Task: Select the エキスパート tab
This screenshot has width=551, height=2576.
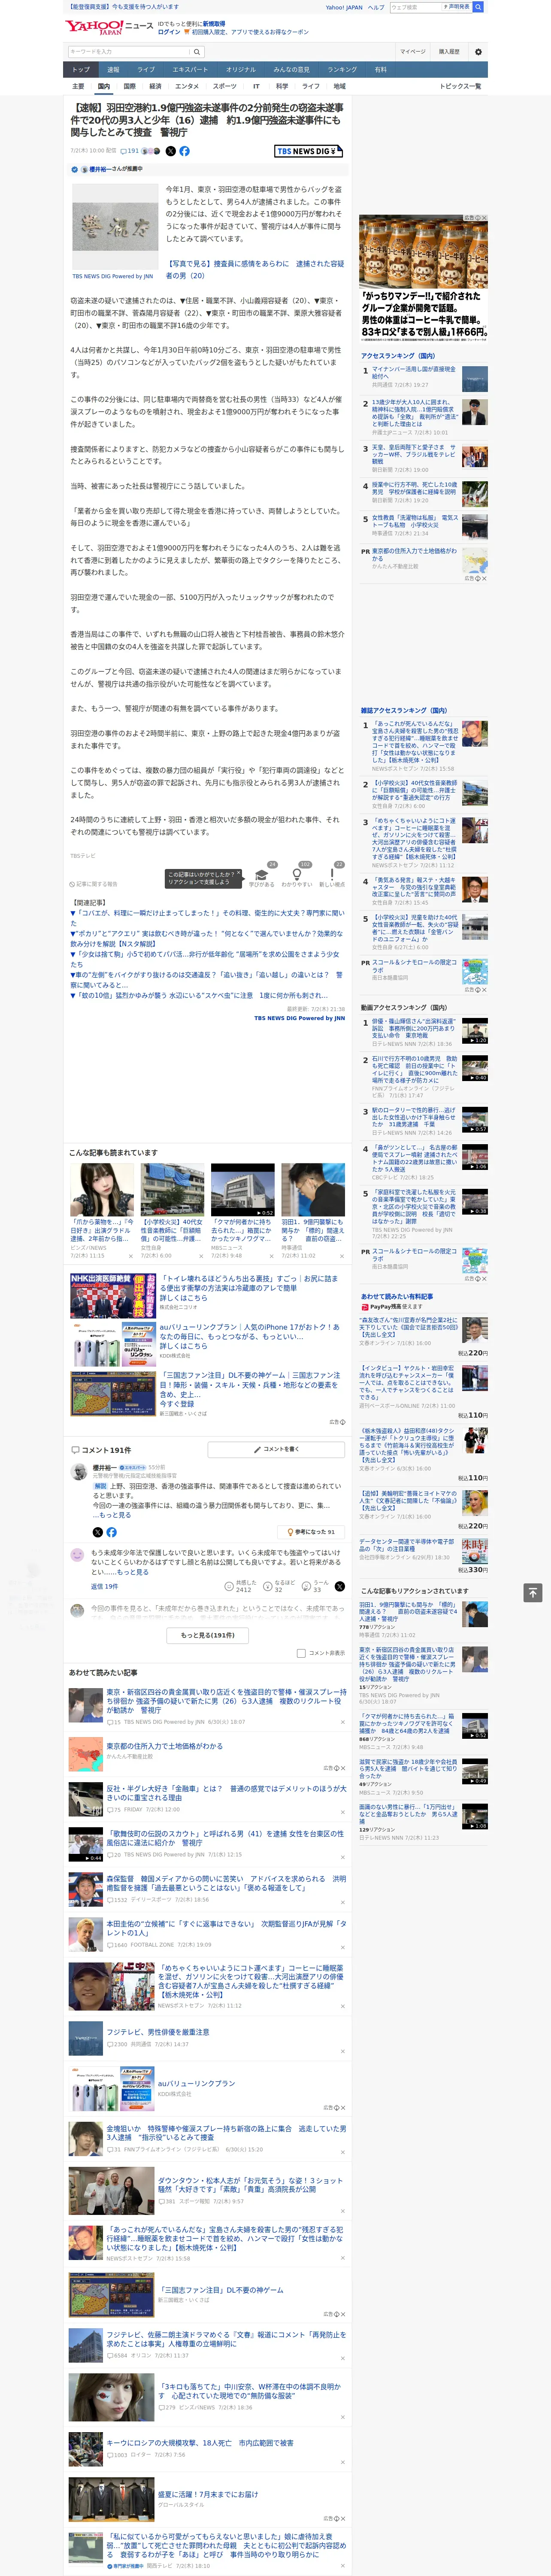Action: (x=190, y=70)
